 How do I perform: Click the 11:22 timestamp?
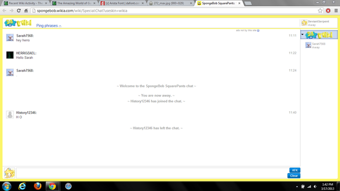(292, 53)
